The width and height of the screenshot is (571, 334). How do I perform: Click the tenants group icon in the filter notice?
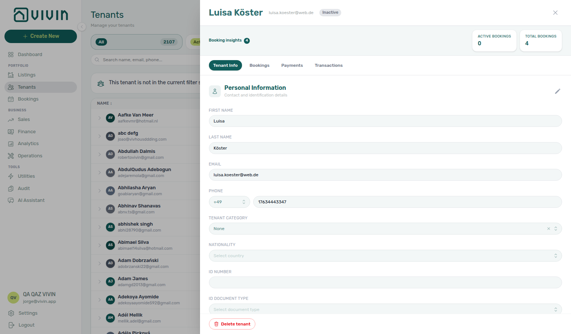pos(101,83)
